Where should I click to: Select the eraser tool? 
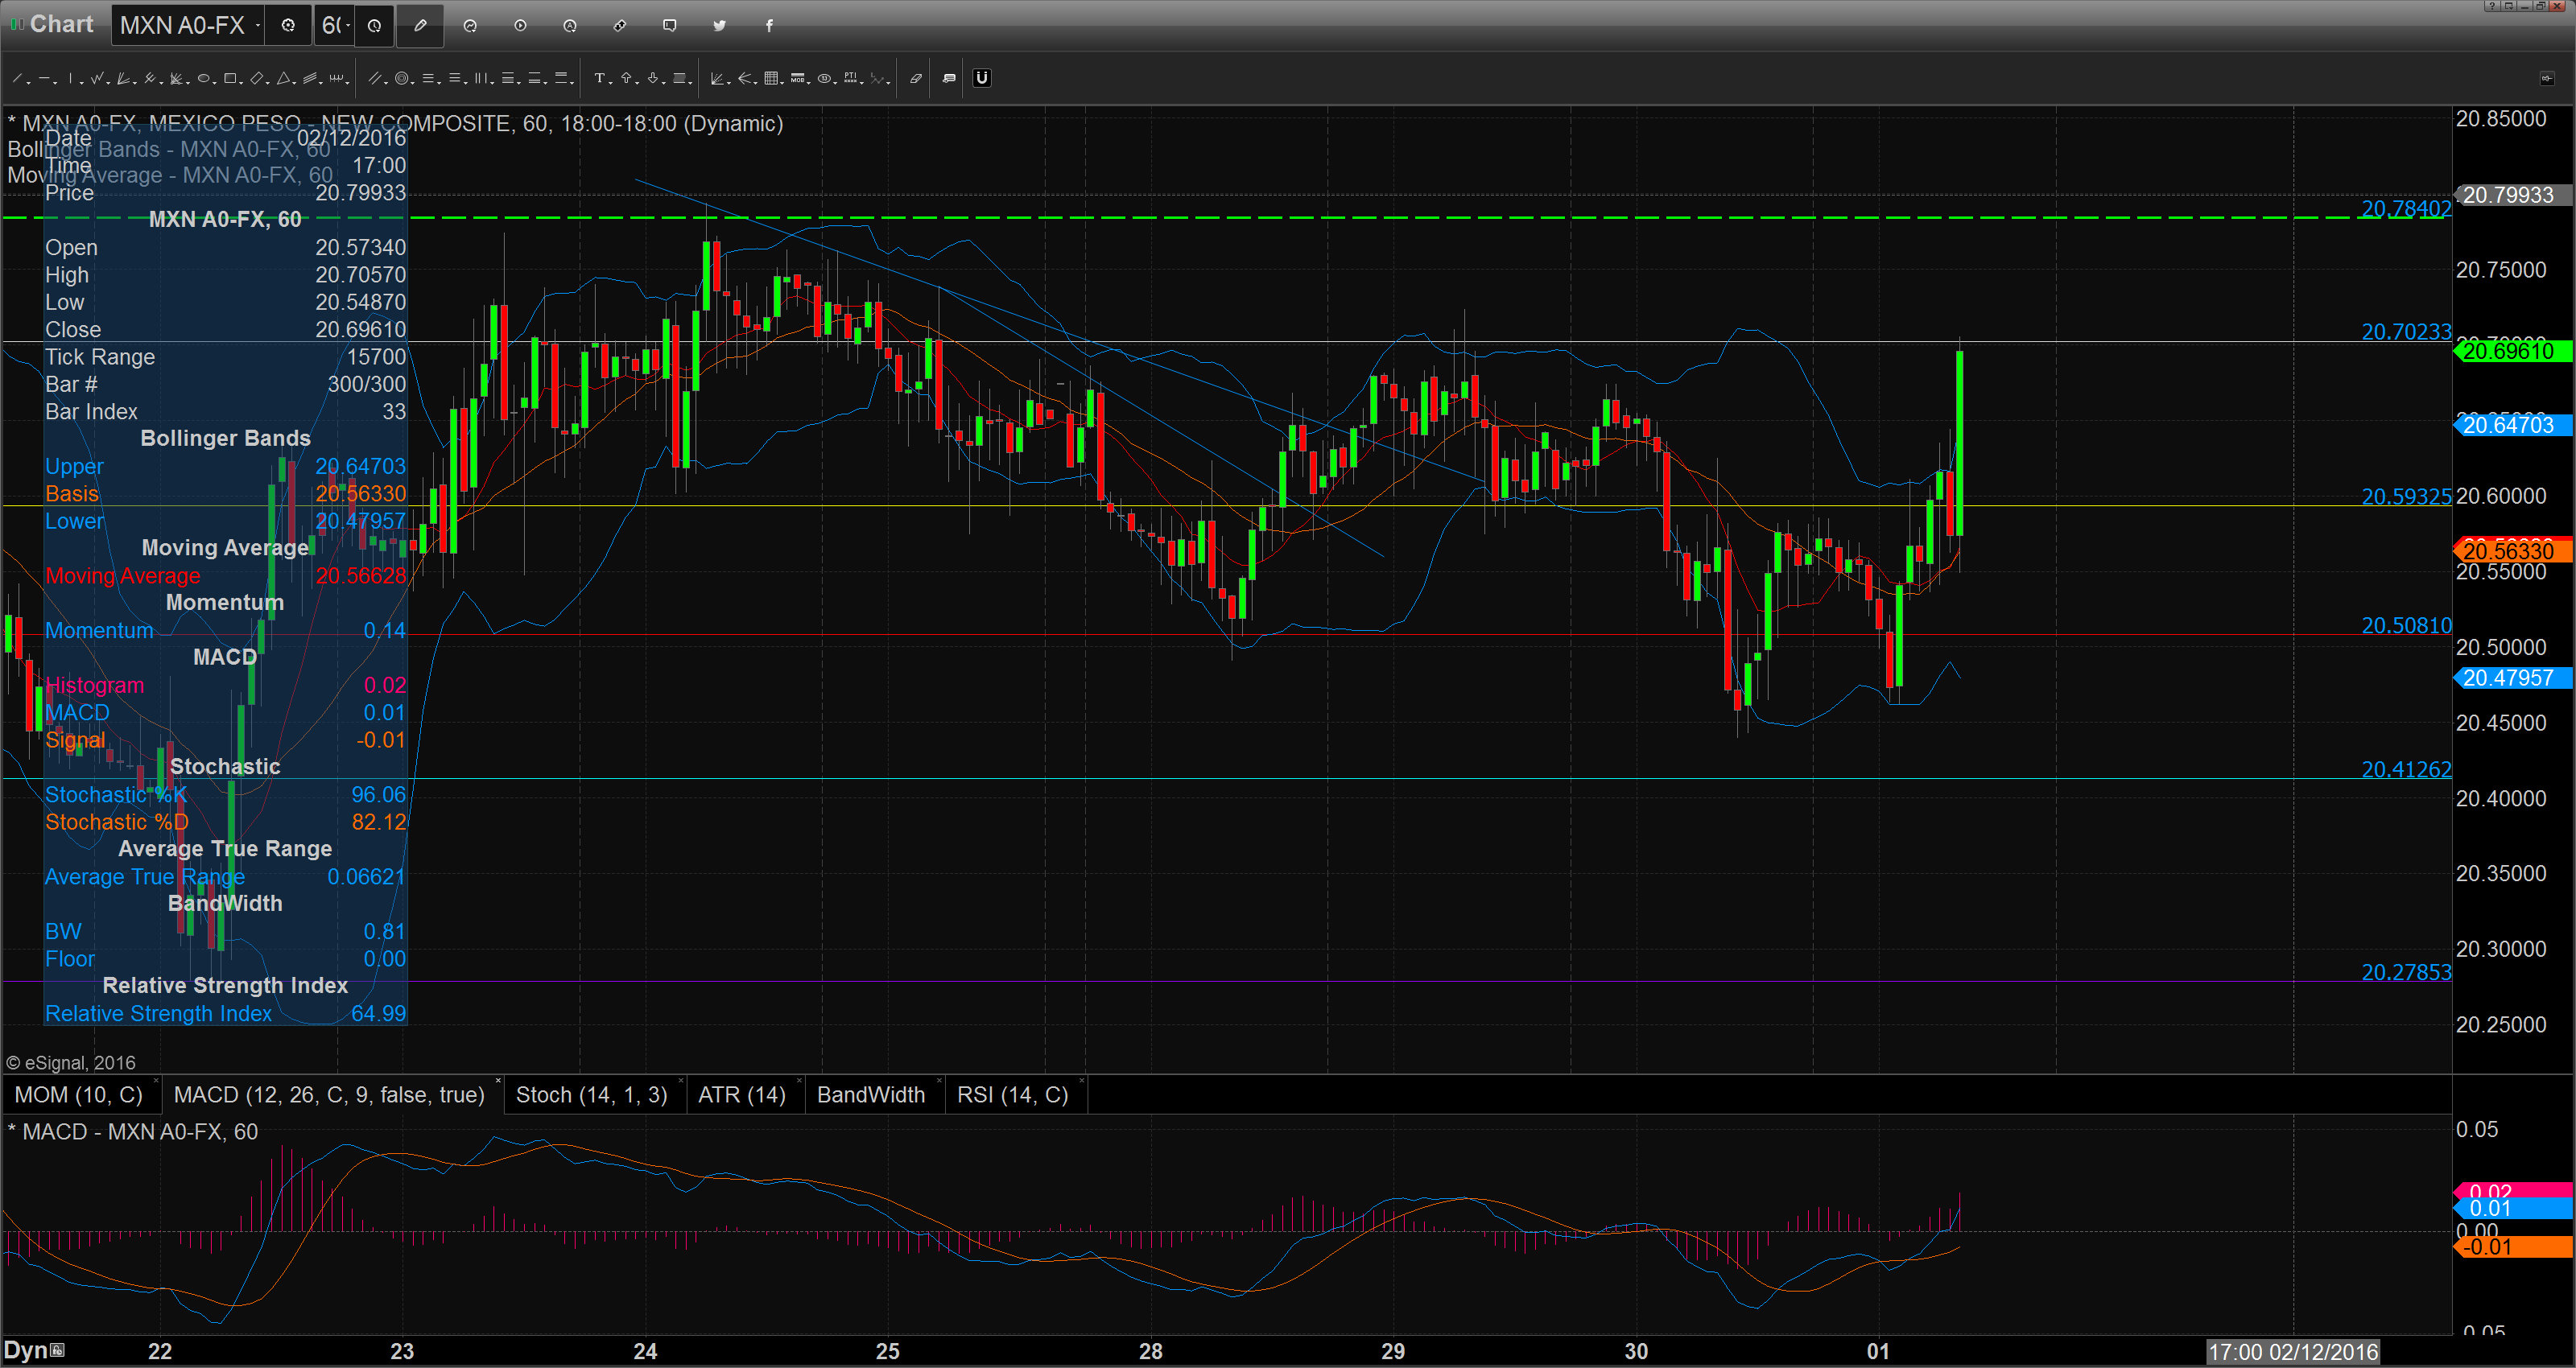(x=915, y=78)
